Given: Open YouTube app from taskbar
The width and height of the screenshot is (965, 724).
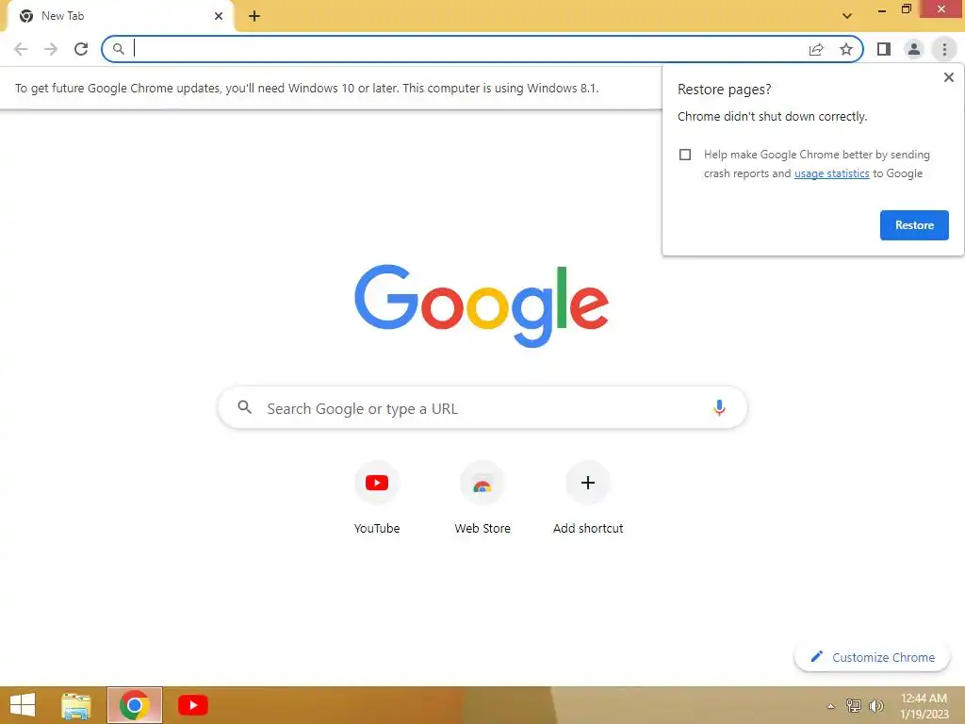Looking at the screenshot, I should (192, 705).
